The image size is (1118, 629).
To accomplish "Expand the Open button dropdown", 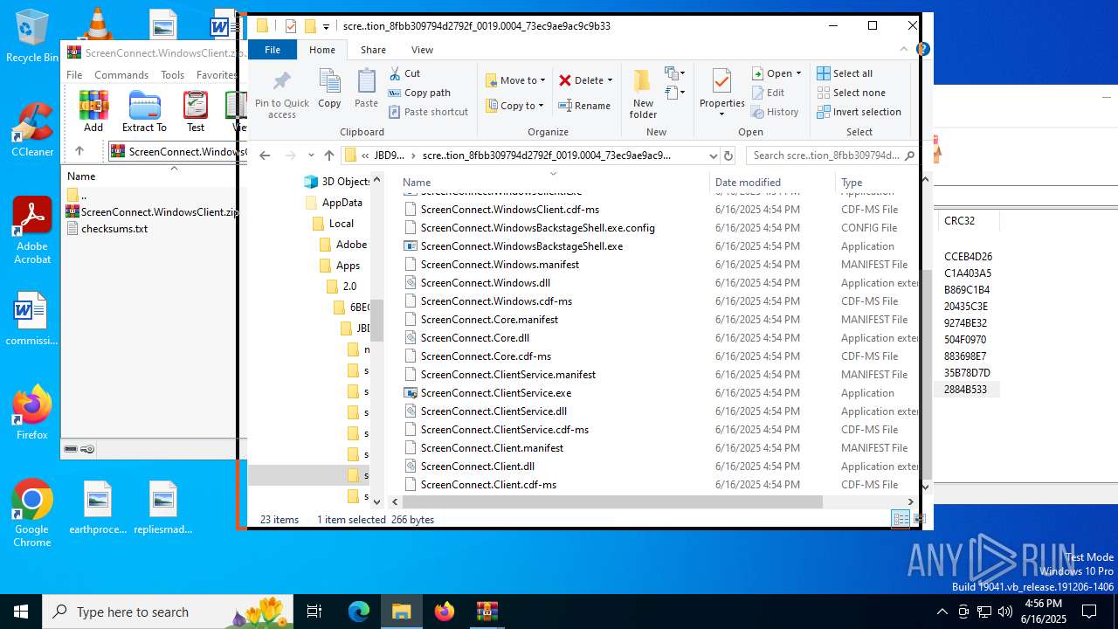I will [798, 73].
